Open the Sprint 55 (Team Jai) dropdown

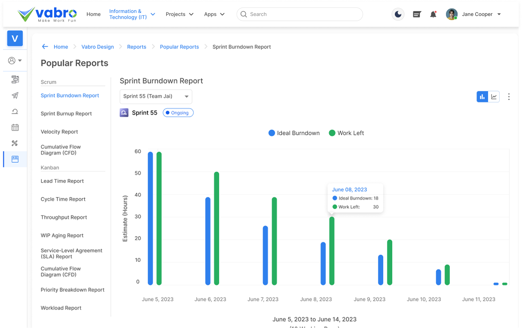[156, 97]
